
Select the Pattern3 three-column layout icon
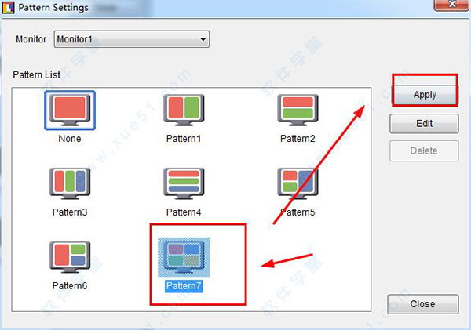coord(70,183)
